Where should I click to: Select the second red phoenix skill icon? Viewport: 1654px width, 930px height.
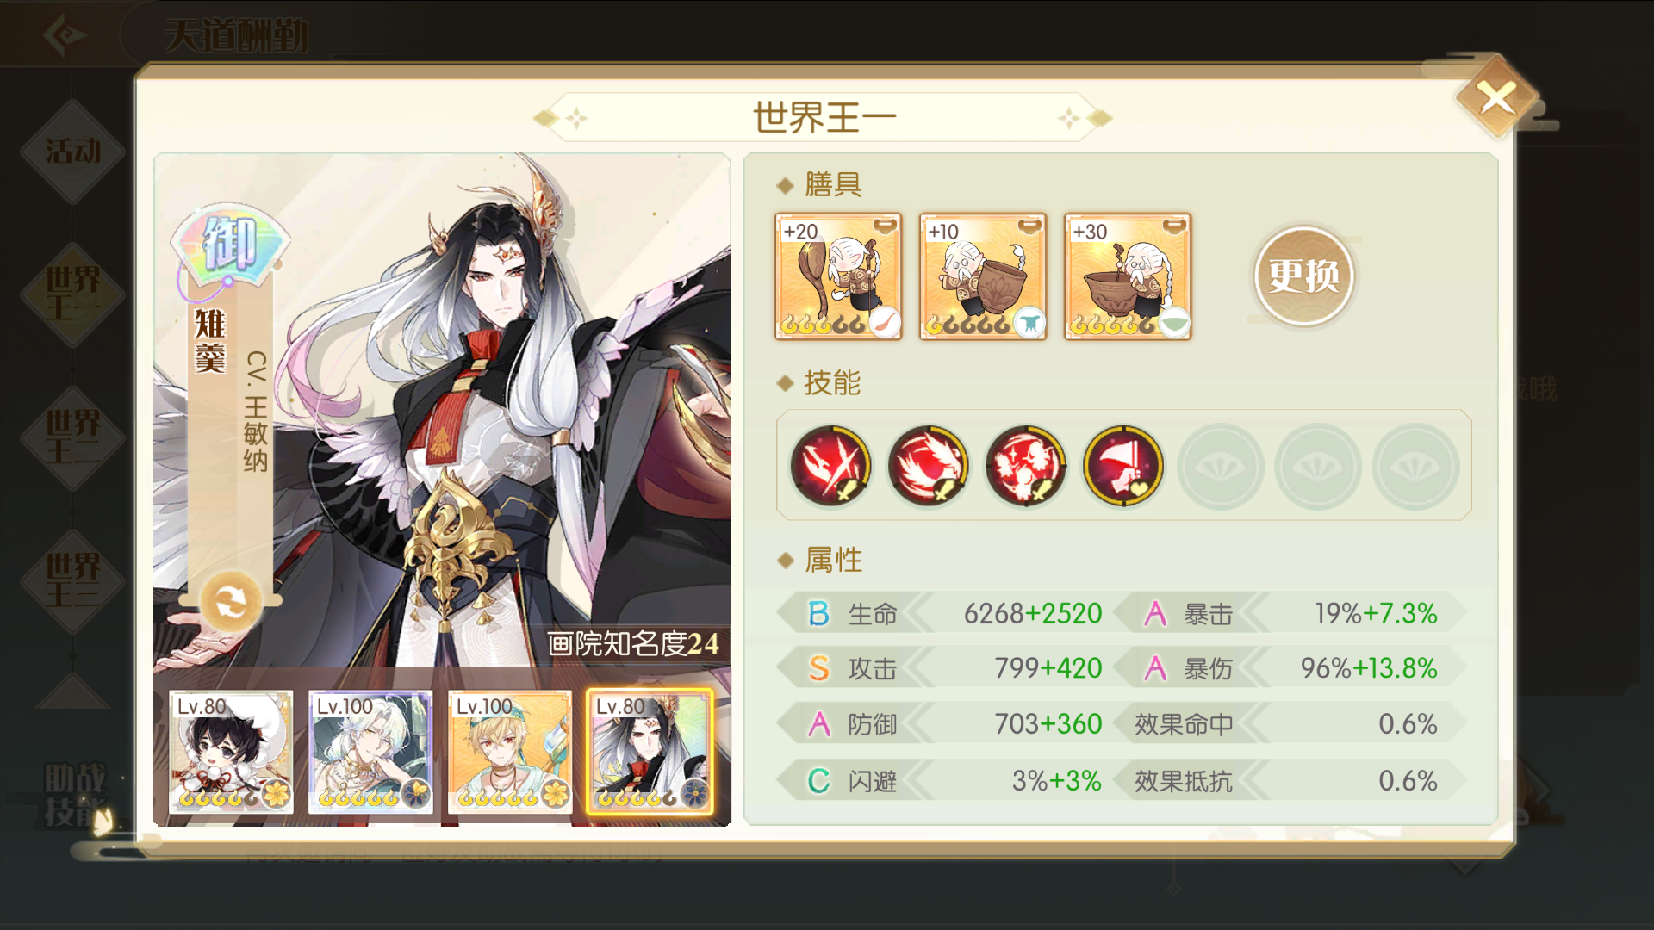pyautogui.click(x=928, y=466)
